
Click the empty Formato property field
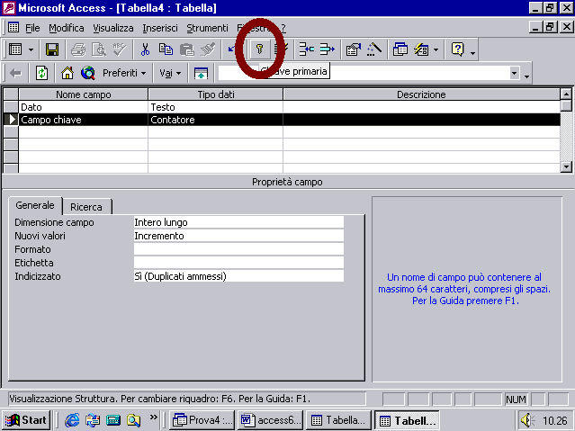tap(238, 249)
